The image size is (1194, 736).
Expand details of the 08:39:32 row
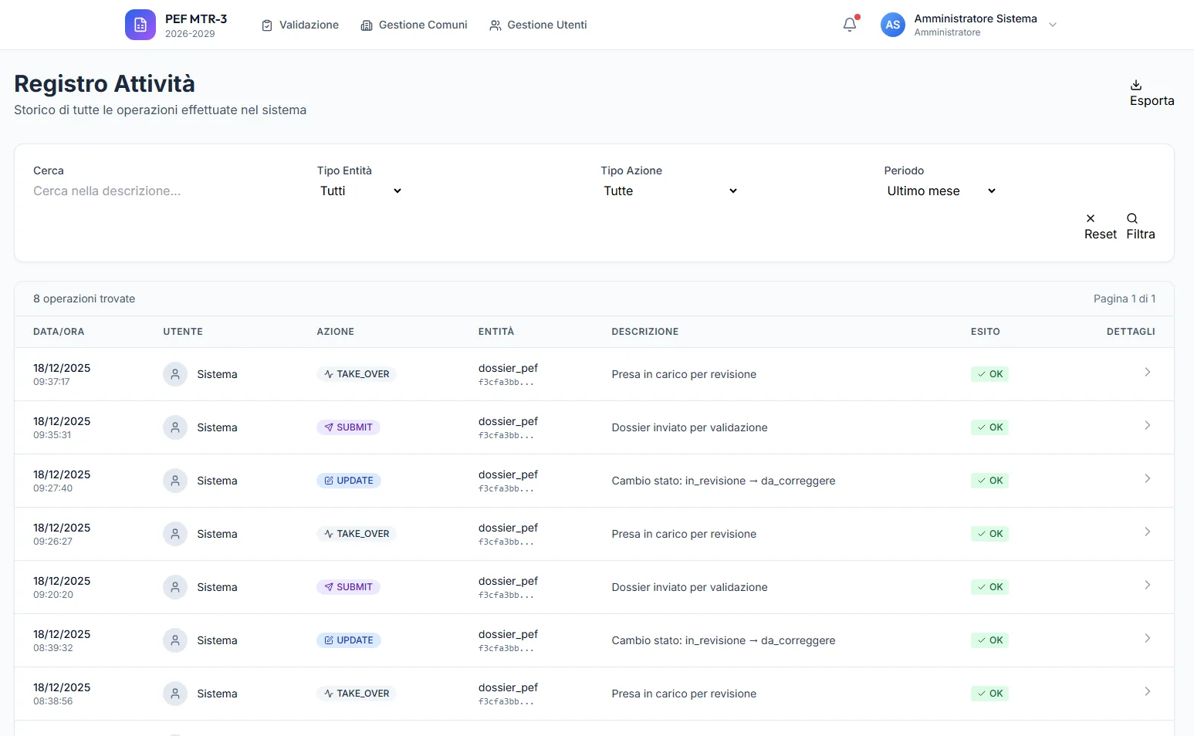[1148, 638]
